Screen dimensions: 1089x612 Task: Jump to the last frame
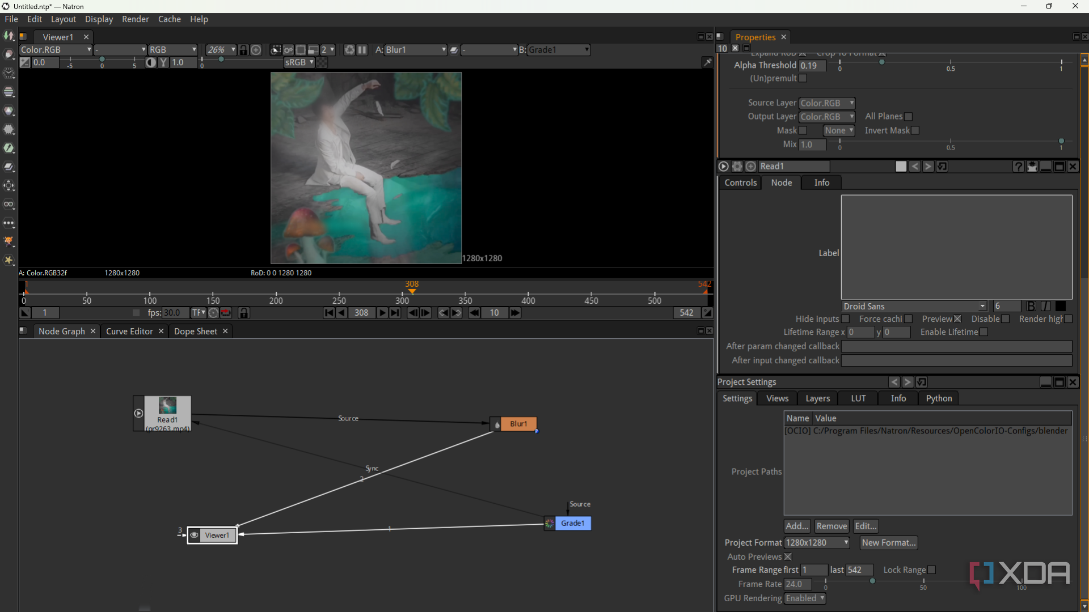click(x=395, y=313)
